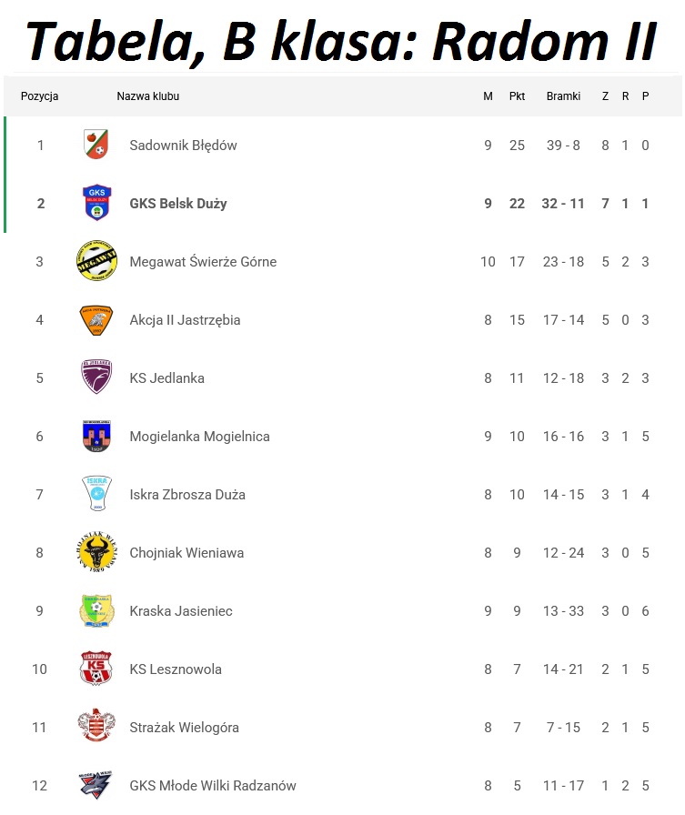Open the Sadownik Błędów team link
685x815 pixels.
[183, 146]
